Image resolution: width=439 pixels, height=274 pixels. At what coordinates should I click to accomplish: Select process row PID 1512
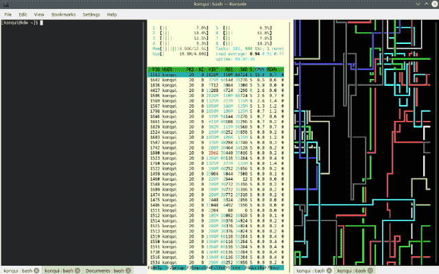coord(216,216)
